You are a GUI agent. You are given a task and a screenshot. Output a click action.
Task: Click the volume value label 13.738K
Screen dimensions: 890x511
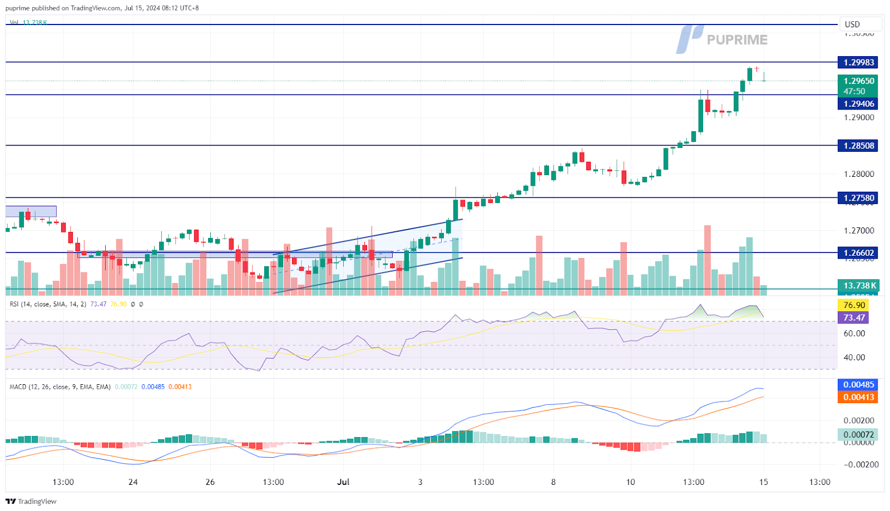tap(858, 285)
